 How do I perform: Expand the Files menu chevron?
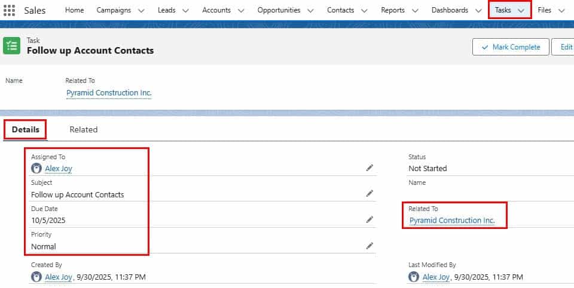pyautogui.click(x=561, y=11)
